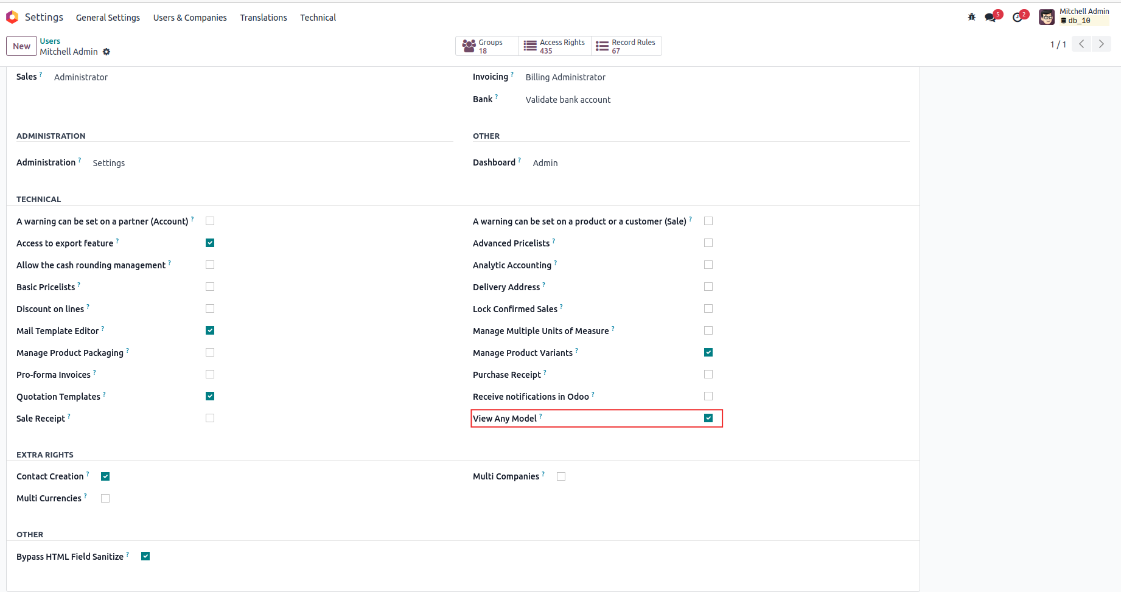
Task: Open the Users & Companies menu
Action: [190, 18]
